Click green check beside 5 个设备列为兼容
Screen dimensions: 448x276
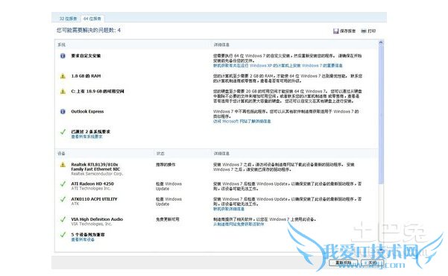(x=63, y=235)
